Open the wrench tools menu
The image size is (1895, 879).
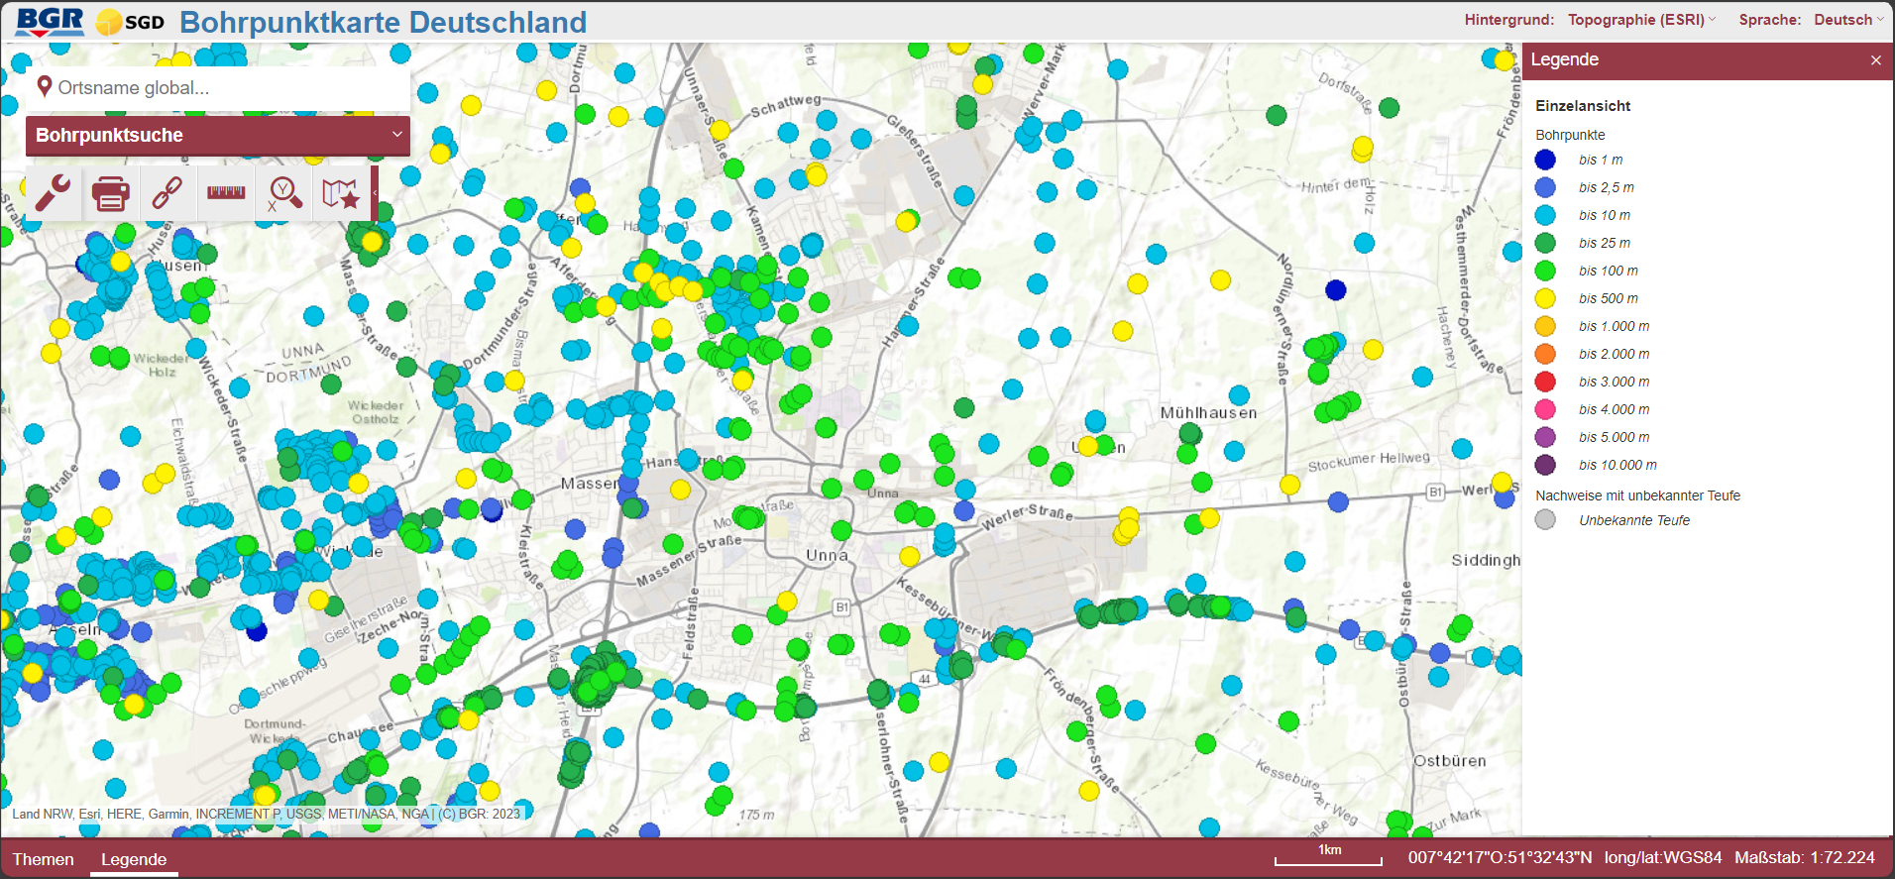coord(54,193)
